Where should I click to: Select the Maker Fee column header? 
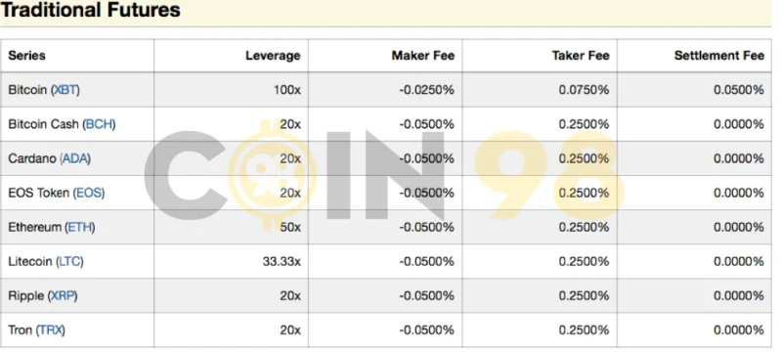click(423, 56)
